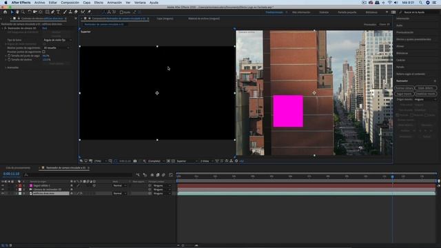The height and width of the screenshot is (248, 441).
Task: Toggle the Ajuste snapping checkbox in the toolbar
Action: pyautogui.click(x=121, y=12)
